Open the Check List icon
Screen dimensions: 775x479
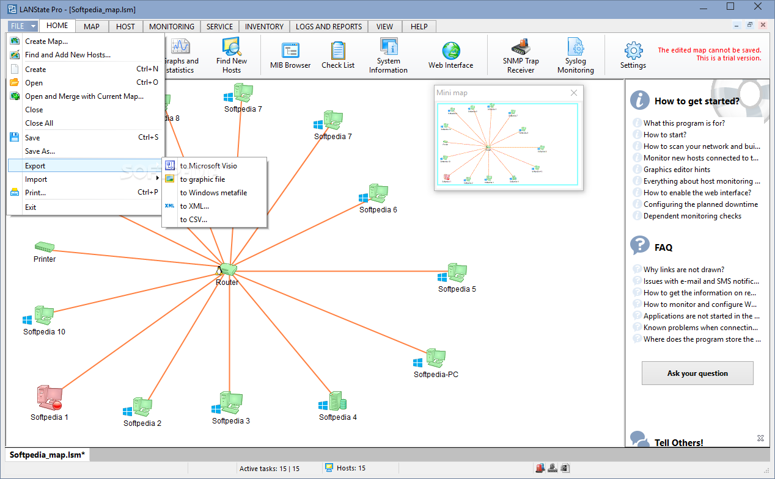(338, 50)
